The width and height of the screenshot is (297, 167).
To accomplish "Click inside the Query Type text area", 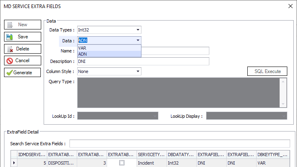I will [x=179, y=93].
